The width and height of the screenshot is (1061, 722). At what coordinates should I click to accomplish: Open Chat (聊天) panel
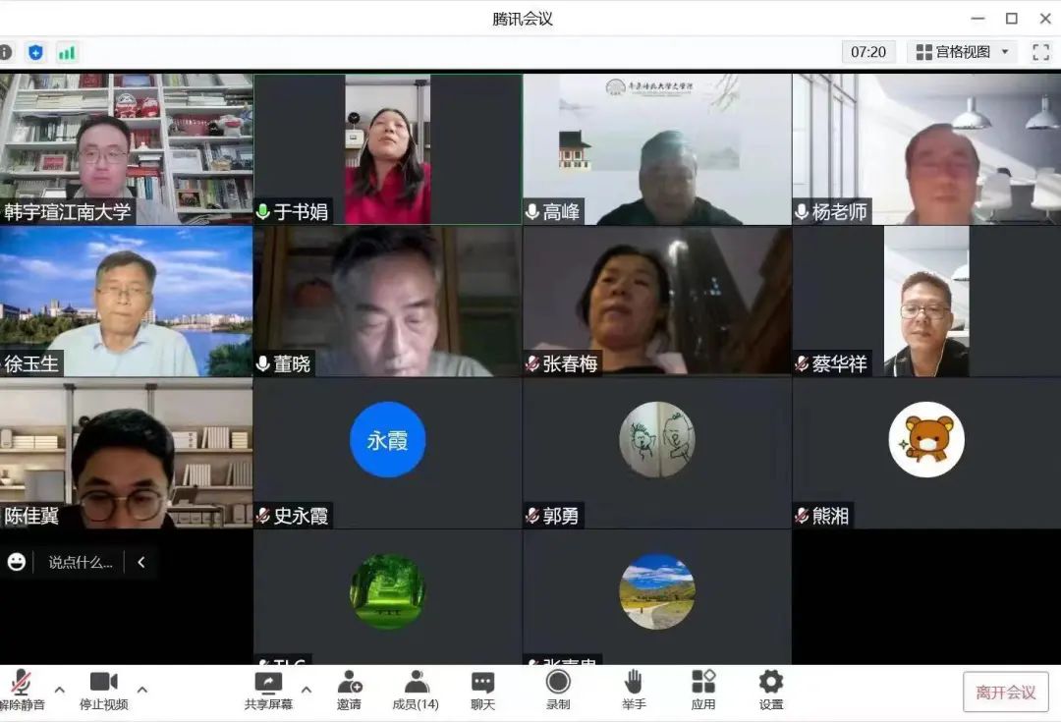482,690
